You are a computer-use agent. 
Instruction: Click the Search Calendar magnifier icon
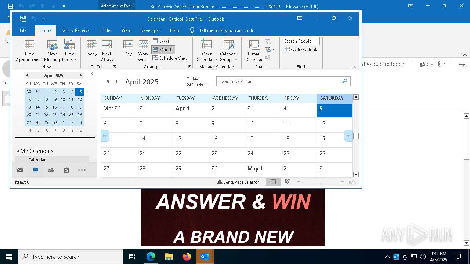click(x=344, y=81)
